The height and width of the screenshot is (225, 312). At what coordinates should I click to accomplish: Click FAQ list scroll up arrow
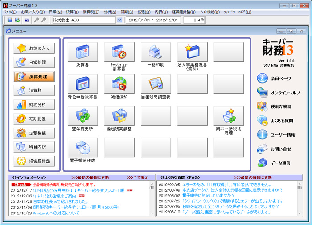pyautogui.click(x=300, y=183)
